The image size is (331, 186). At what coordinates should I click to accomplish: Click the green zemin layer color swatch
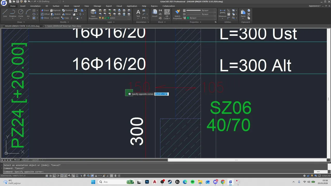[x=109, y=18]
